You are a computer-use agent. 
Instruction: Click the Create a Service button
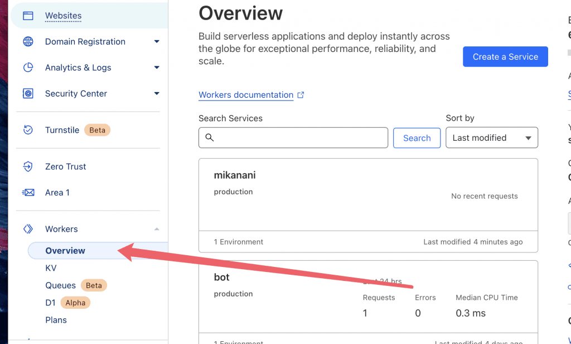(505, 56)
